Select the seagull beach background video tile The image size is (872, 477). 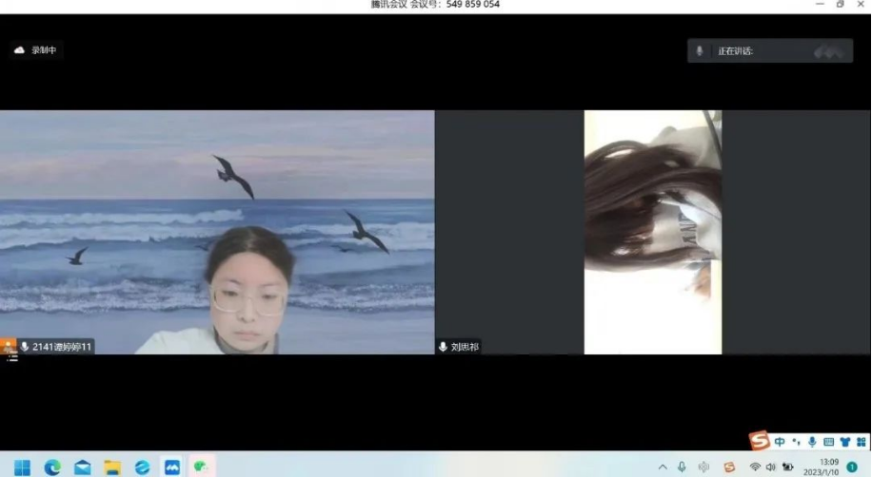click(x=217, y=232)
